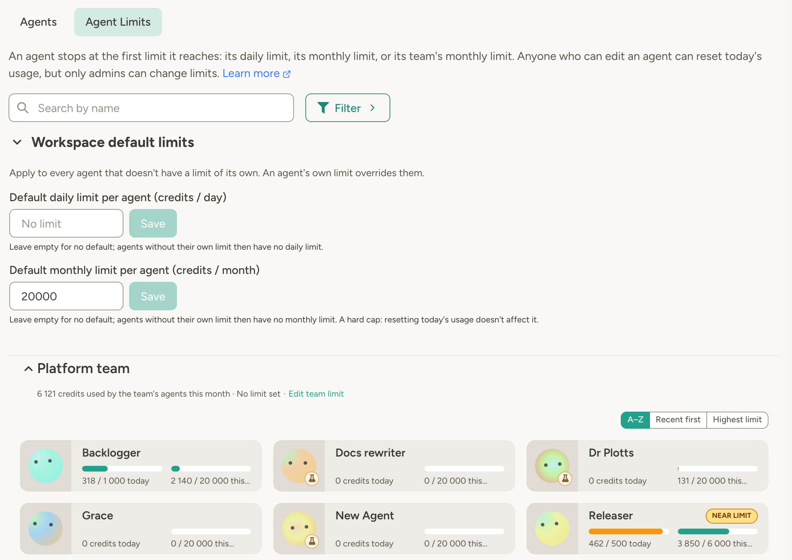Click the New Agent name
Screen dimensions: 792x560
point(365,516)
